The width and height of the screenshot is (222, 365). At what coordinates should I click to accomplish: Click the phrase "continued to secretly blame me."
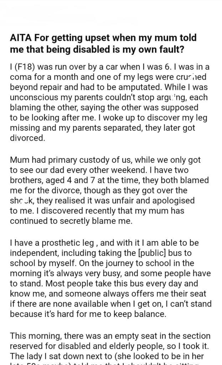71,221
